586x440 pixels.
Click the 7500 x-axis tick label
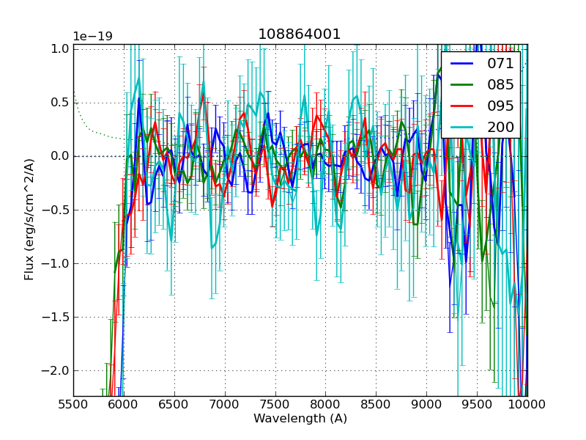pos(275,404)
